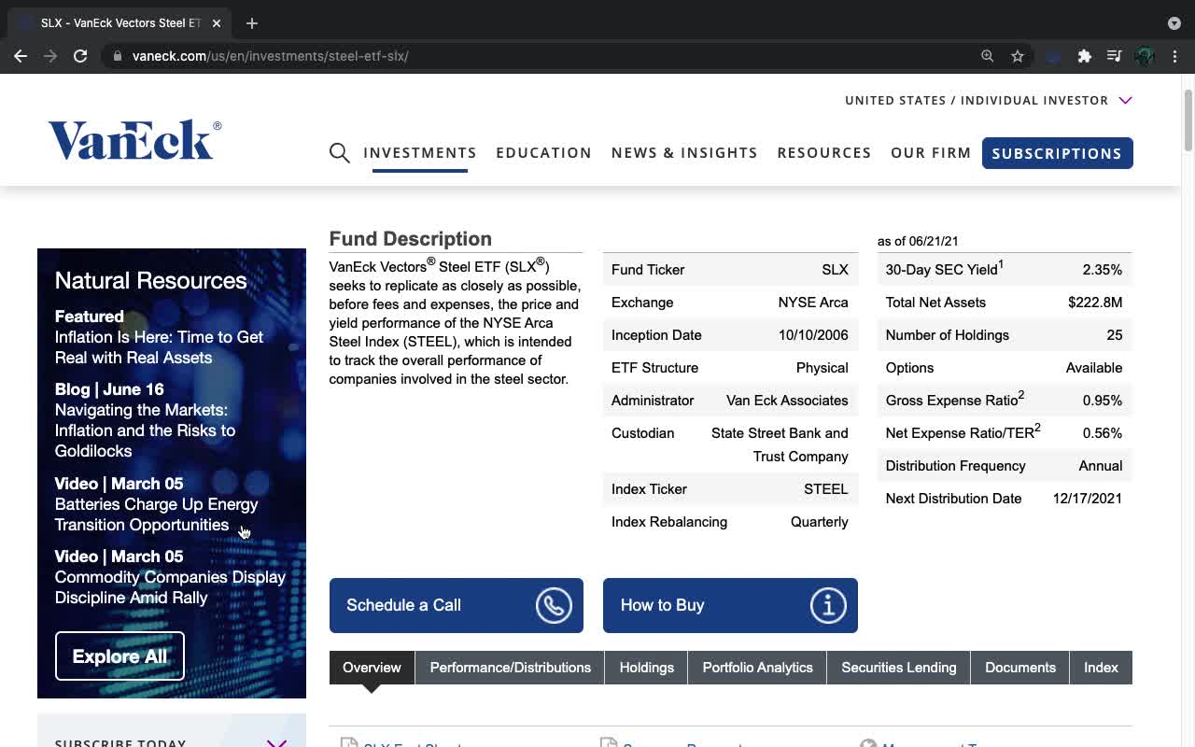Screen dimensions: 1195x747
Task: Open a new tab with plus button
Action: pyautogui.click(x=252, y=23)
